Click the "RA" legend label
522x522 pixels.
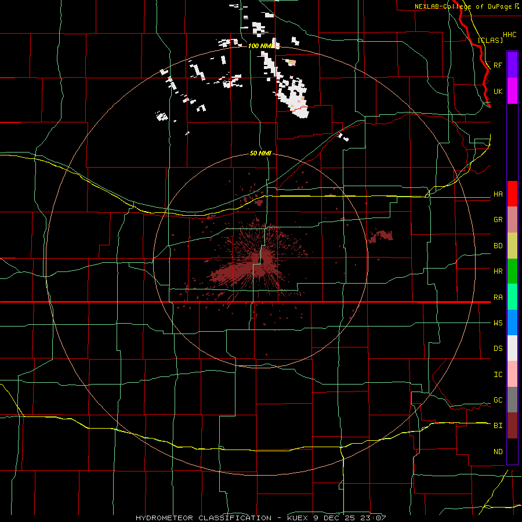coord(498,298)
